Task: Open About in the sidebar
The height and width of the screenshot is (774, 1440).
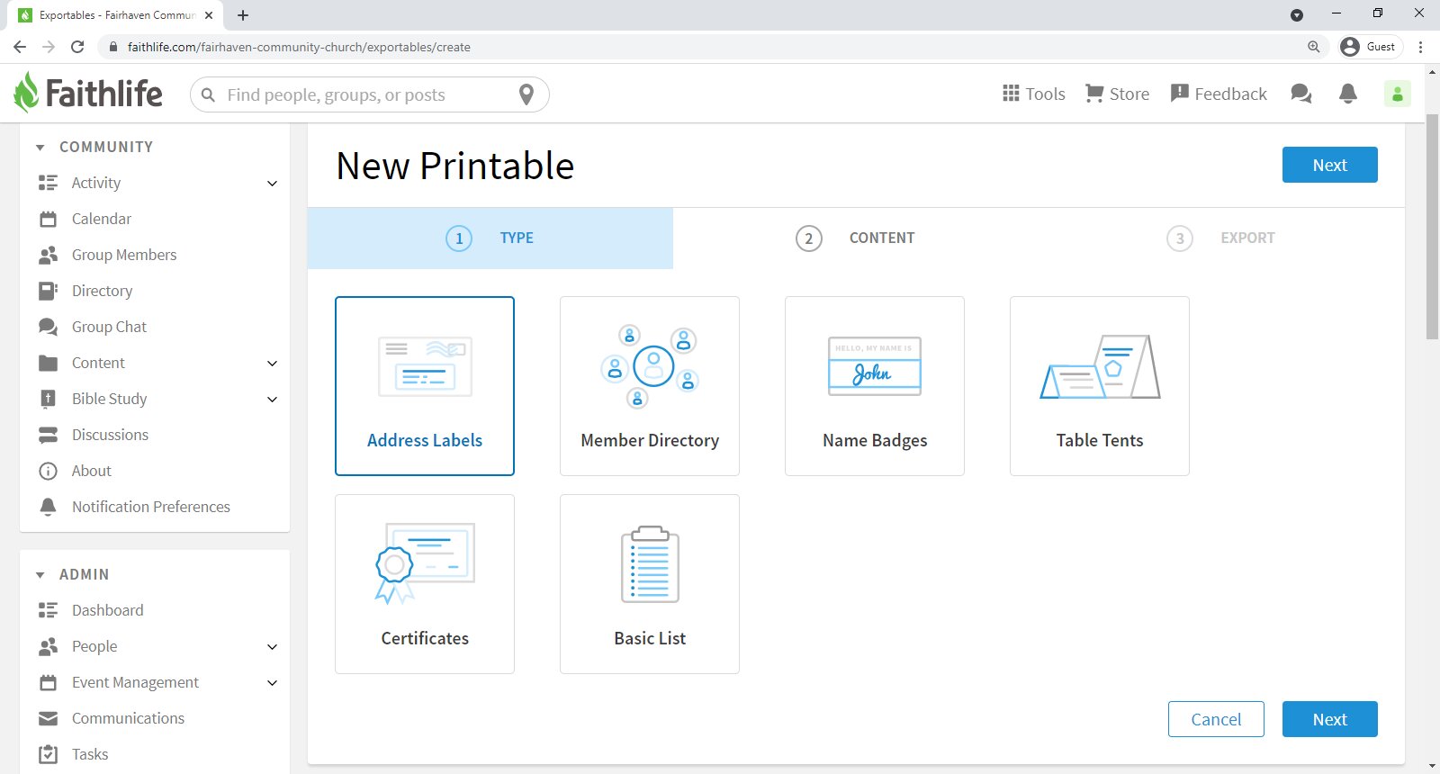Action: 92,471
